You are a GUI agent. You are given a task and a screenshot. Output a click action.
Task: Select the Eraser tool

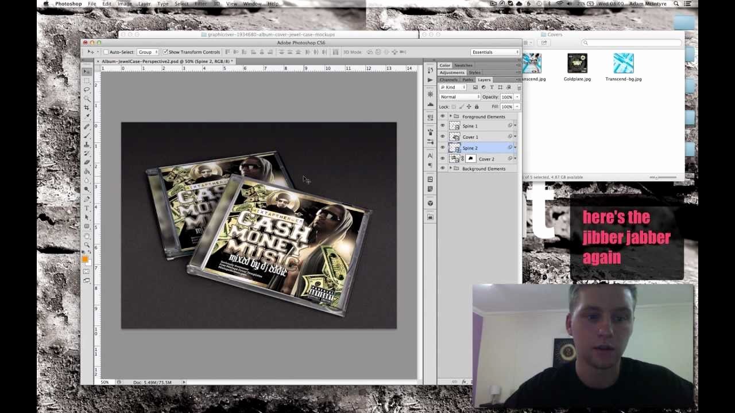pyautogui.click(x=87, y=163)
